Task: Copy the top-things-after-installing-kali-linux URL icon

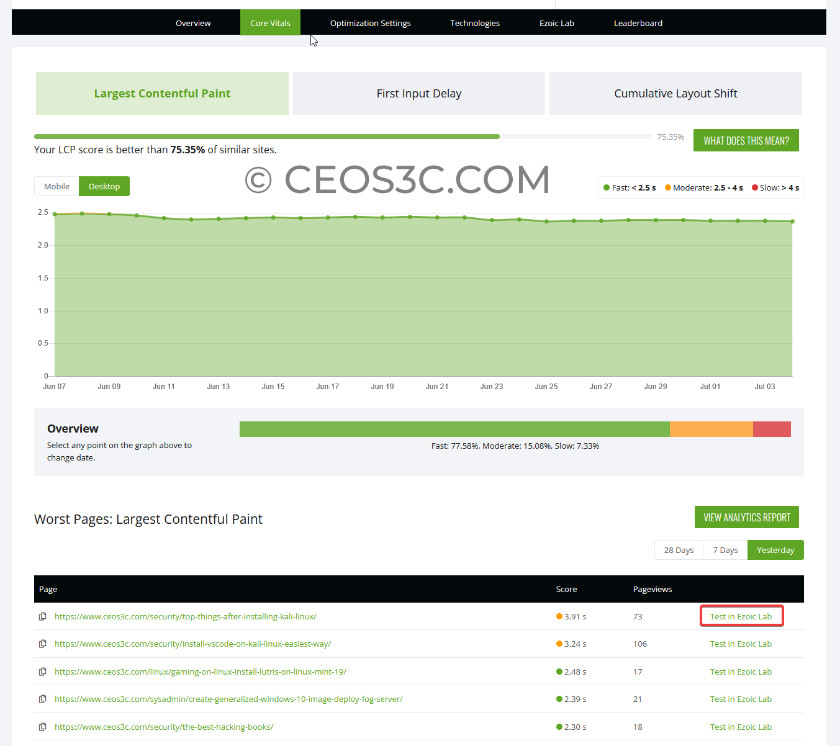Action: tap(43, 616)
